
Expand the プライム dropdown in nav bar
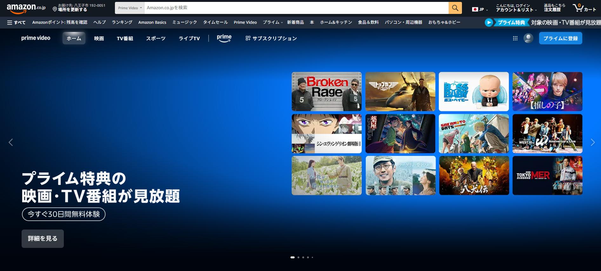273,22
